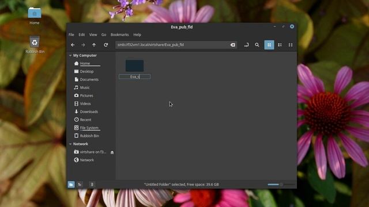369x207 pixels.
Task: Open Music in the sidebar
Action: point(85,87)
